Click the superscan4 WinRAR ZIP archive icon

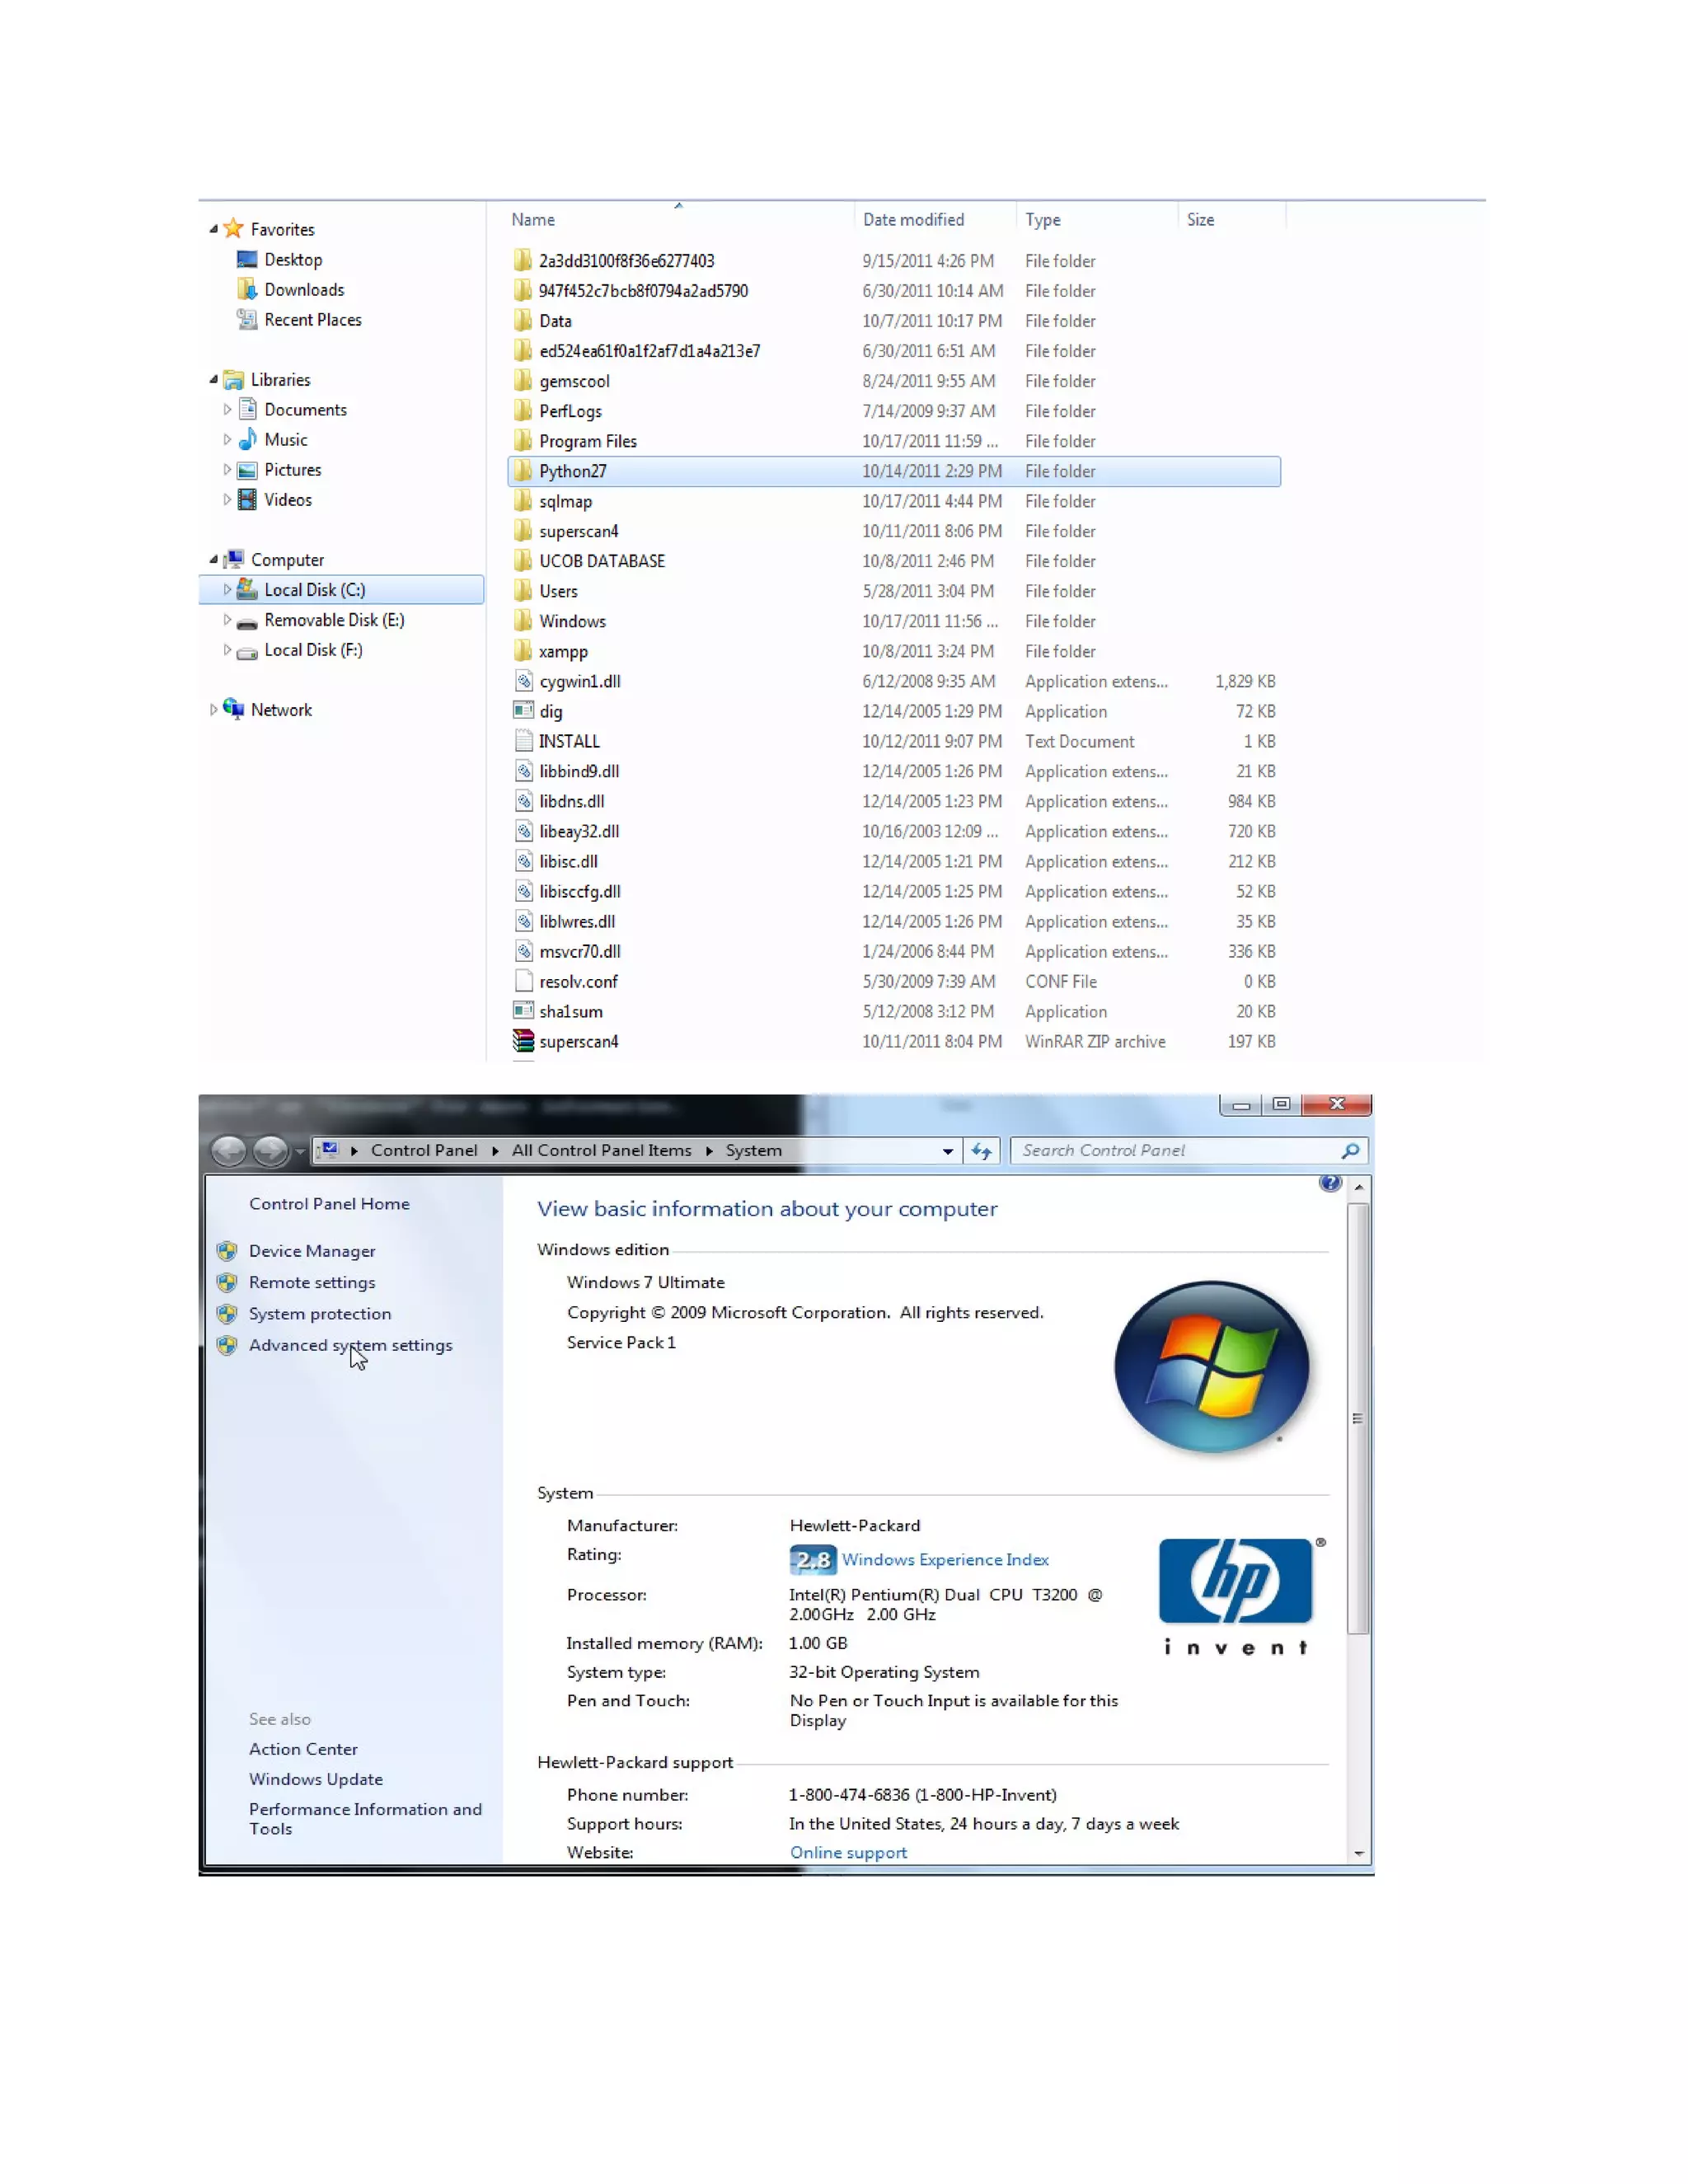point(522,1041)
